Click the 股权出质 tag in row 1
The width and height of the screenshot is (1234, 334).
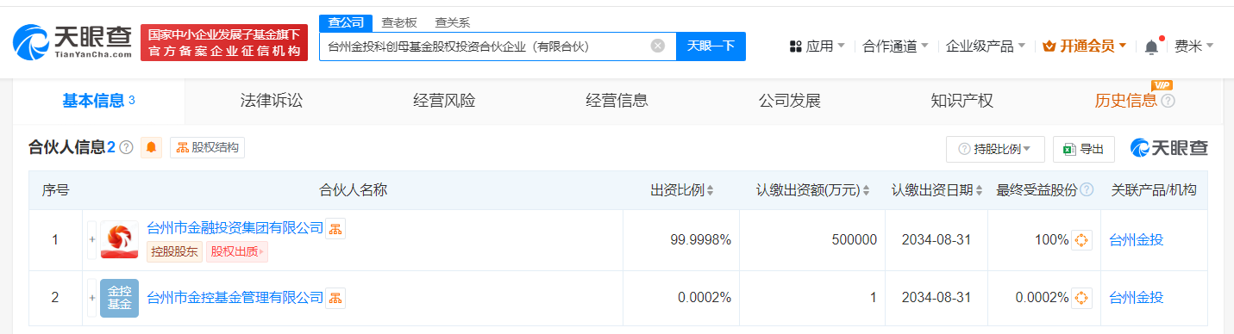pyautogui.click(x=236, y=252)
